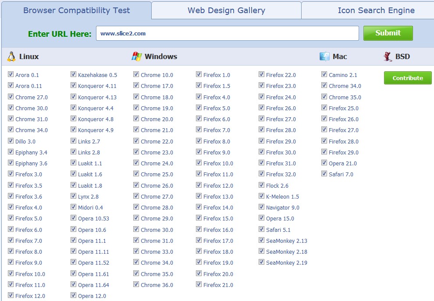Viewport: 434px width, 301px height.
Task: Disable the Opera 15.0 checkbox
Action: 262,218
